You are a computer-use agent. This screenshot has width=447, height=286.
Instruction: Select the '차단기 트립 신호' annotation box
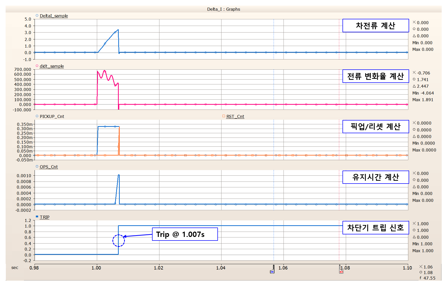point(376,228)
